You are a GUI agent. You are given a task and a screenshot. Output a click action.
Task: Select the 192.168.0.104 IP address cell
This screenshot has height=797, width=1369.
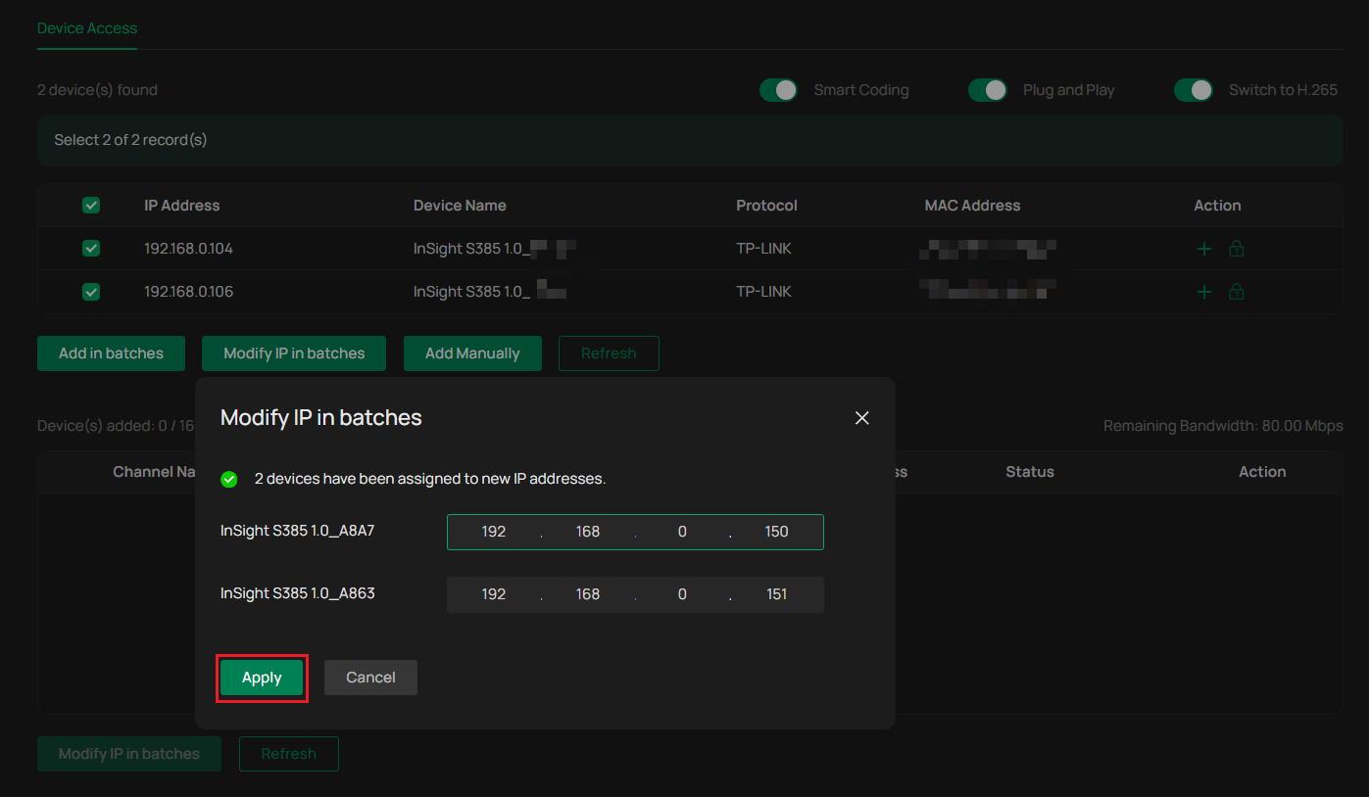(188, 249)
